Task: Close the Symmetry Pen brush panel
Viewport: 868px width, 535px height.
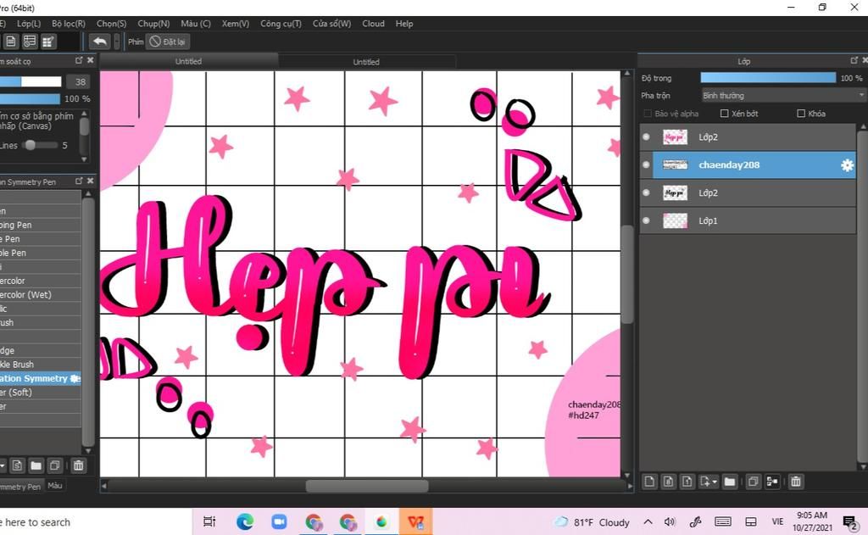Action: pyautogui.click(x=90, y=181)
